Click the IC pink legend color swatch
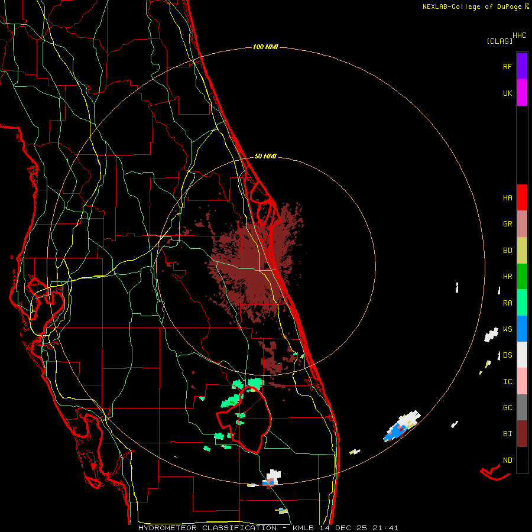This screenshot has width=532, height=532. coord(522,381)
